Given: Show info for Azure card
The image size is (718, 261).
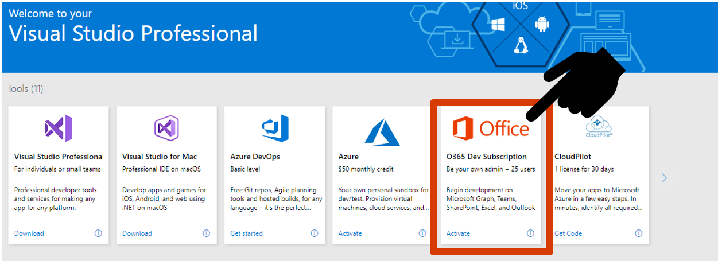Looking at the screenshot, I should tap(422, 233).
